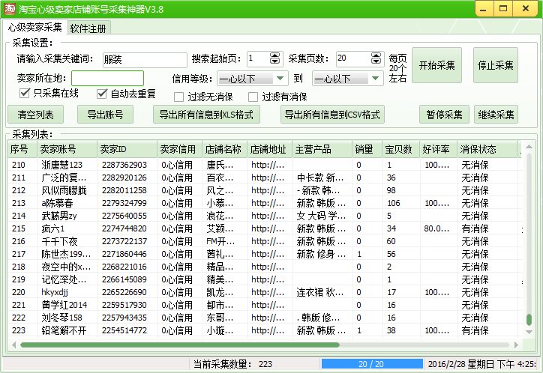The width and height of the screenshot is (543, 373).
Task: Sort list by 好评率 column header
Action: [x=437, y=149]
